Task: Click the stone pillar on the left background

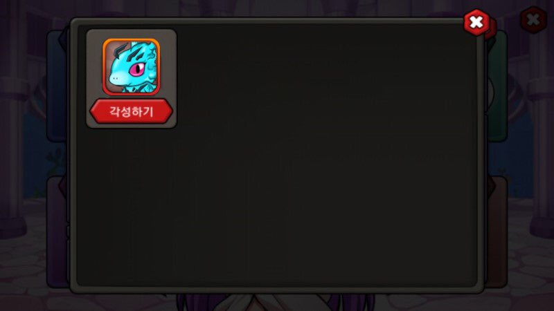Action: [x=14, y=124]
